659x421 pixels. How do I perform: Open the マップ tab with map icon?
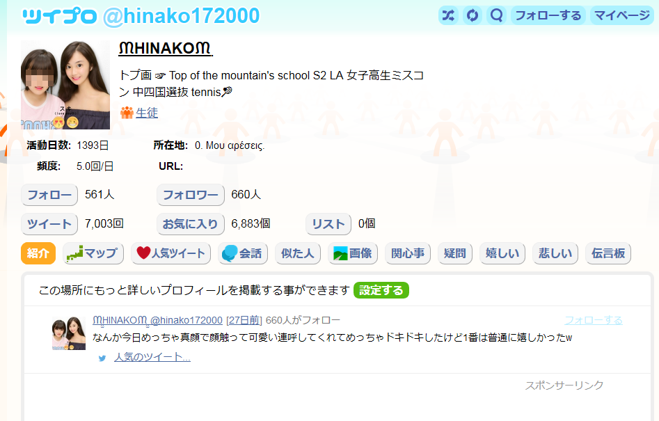[x=93, y=253]
